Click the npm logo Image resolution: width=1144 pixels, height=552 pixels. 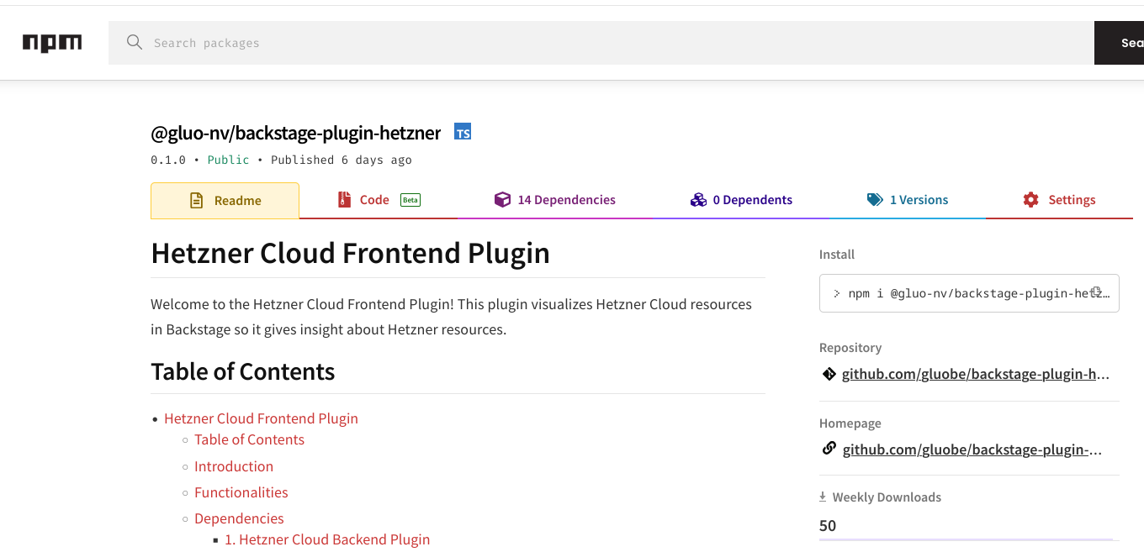(x=52, y=43)
